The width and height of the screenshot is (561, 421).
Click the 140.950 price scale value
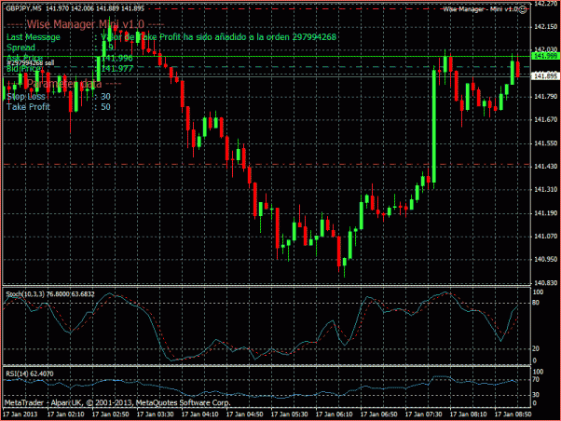click(545, 259)
